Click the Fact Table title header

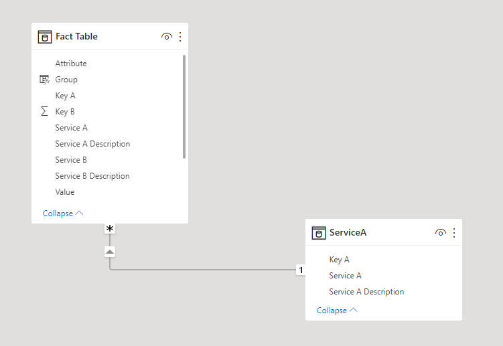pos(76,36)
